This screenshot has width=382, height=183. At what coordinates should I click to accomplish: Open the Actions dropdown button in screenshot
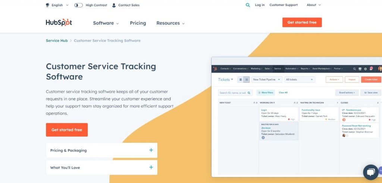click(x=334, y=80)
